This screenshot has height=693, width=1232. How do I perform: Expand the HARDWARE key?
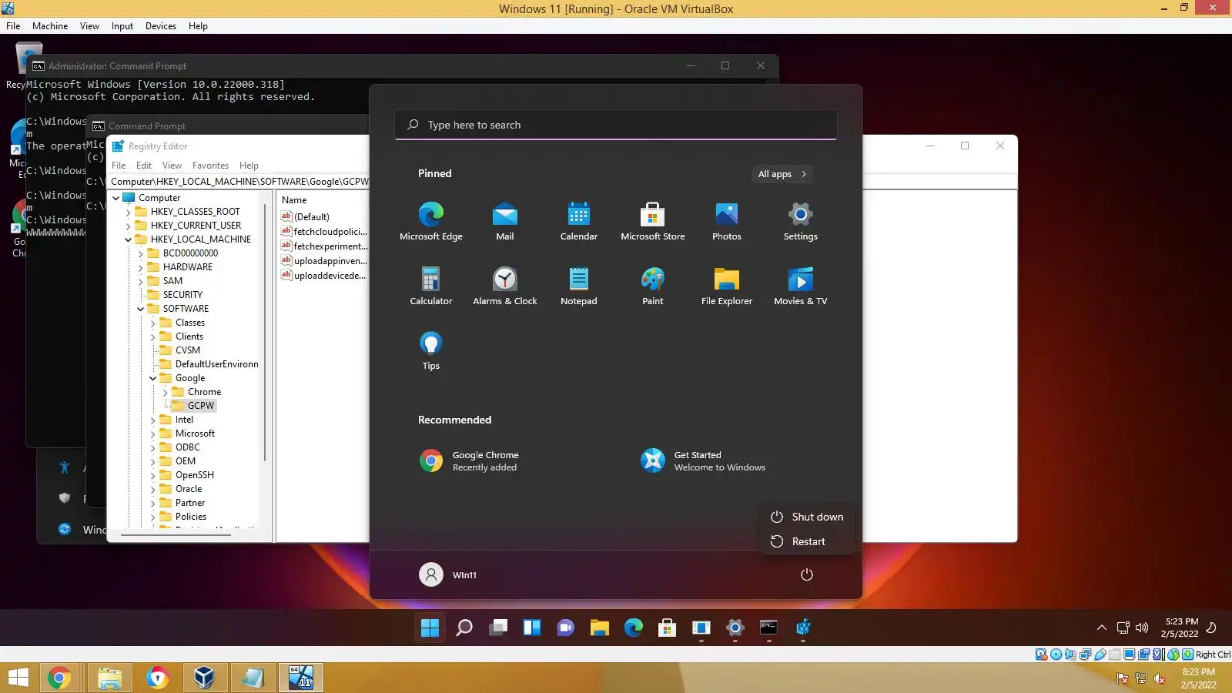coord(141,267)
